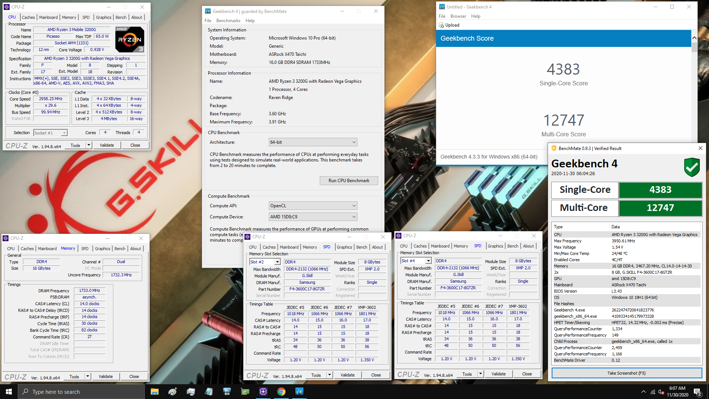Click the Max Frequency 3950.61 MHz row

(x=626, y=241)
